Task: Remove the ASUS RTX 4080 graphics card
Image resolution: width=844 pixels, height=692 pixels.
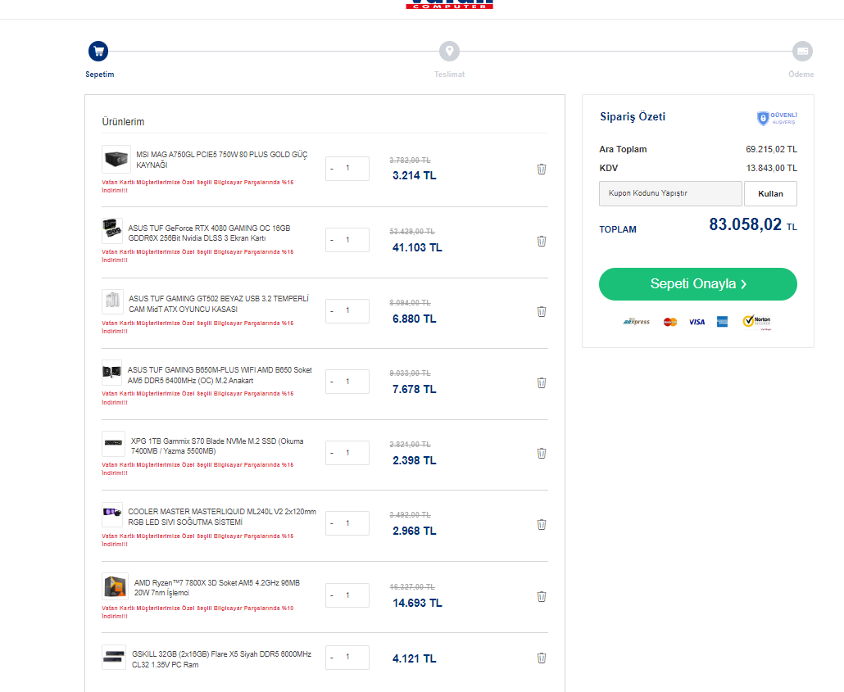Action: pos(541,241)
